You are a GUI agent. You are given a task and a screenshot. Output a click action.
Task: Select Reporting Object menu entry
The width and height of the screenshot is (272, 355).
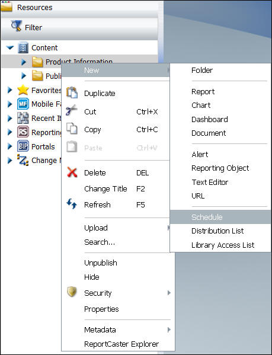click(220, 168)
